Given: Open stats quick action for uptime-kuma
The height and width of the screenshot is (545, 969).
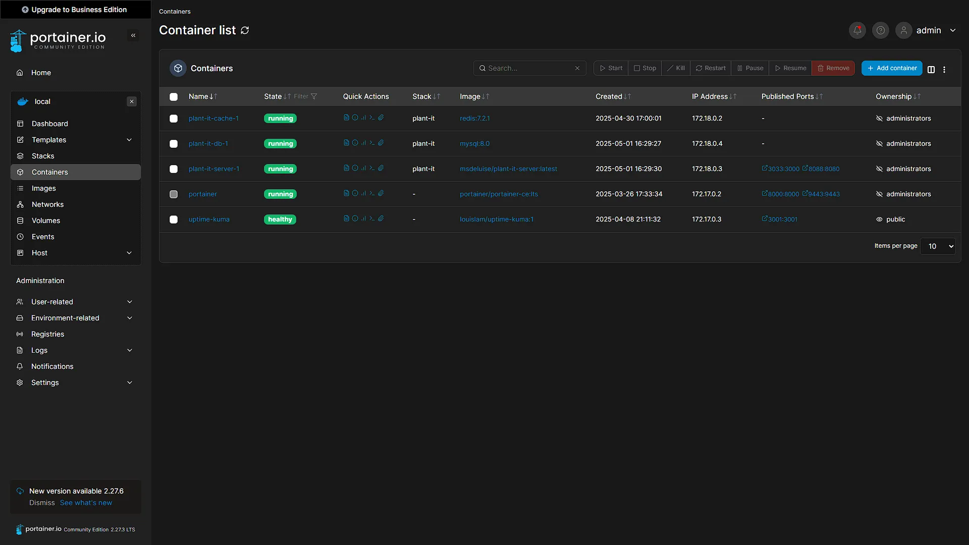Looking at the screenshot, I should (x=363, y=219).
